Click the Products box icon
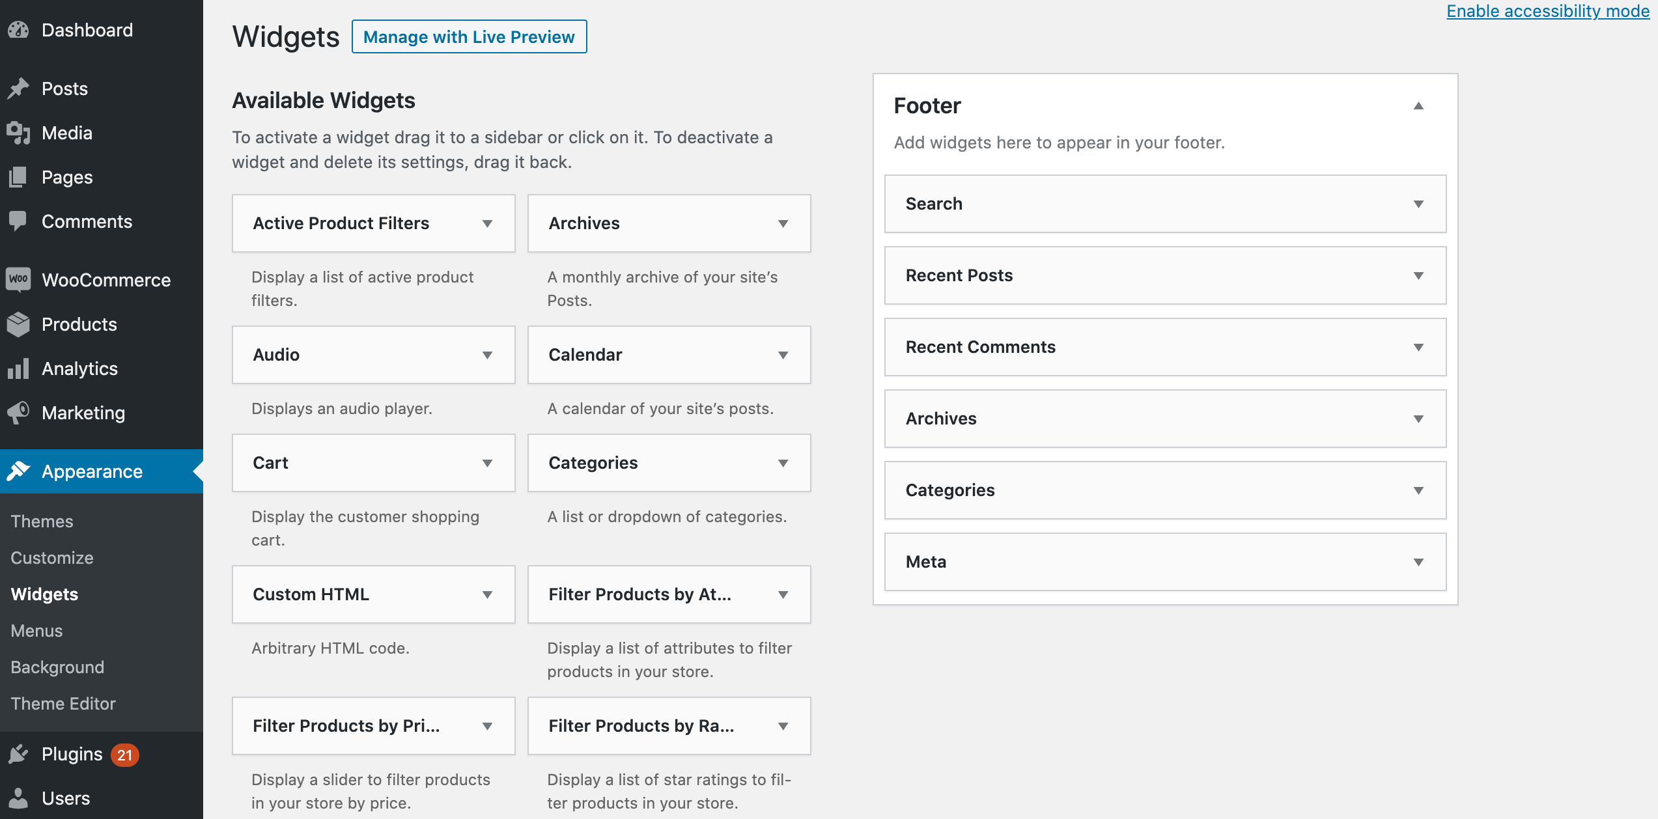Screen dimensions: 1658x819 pyautogui.click(x=18, y=324)
